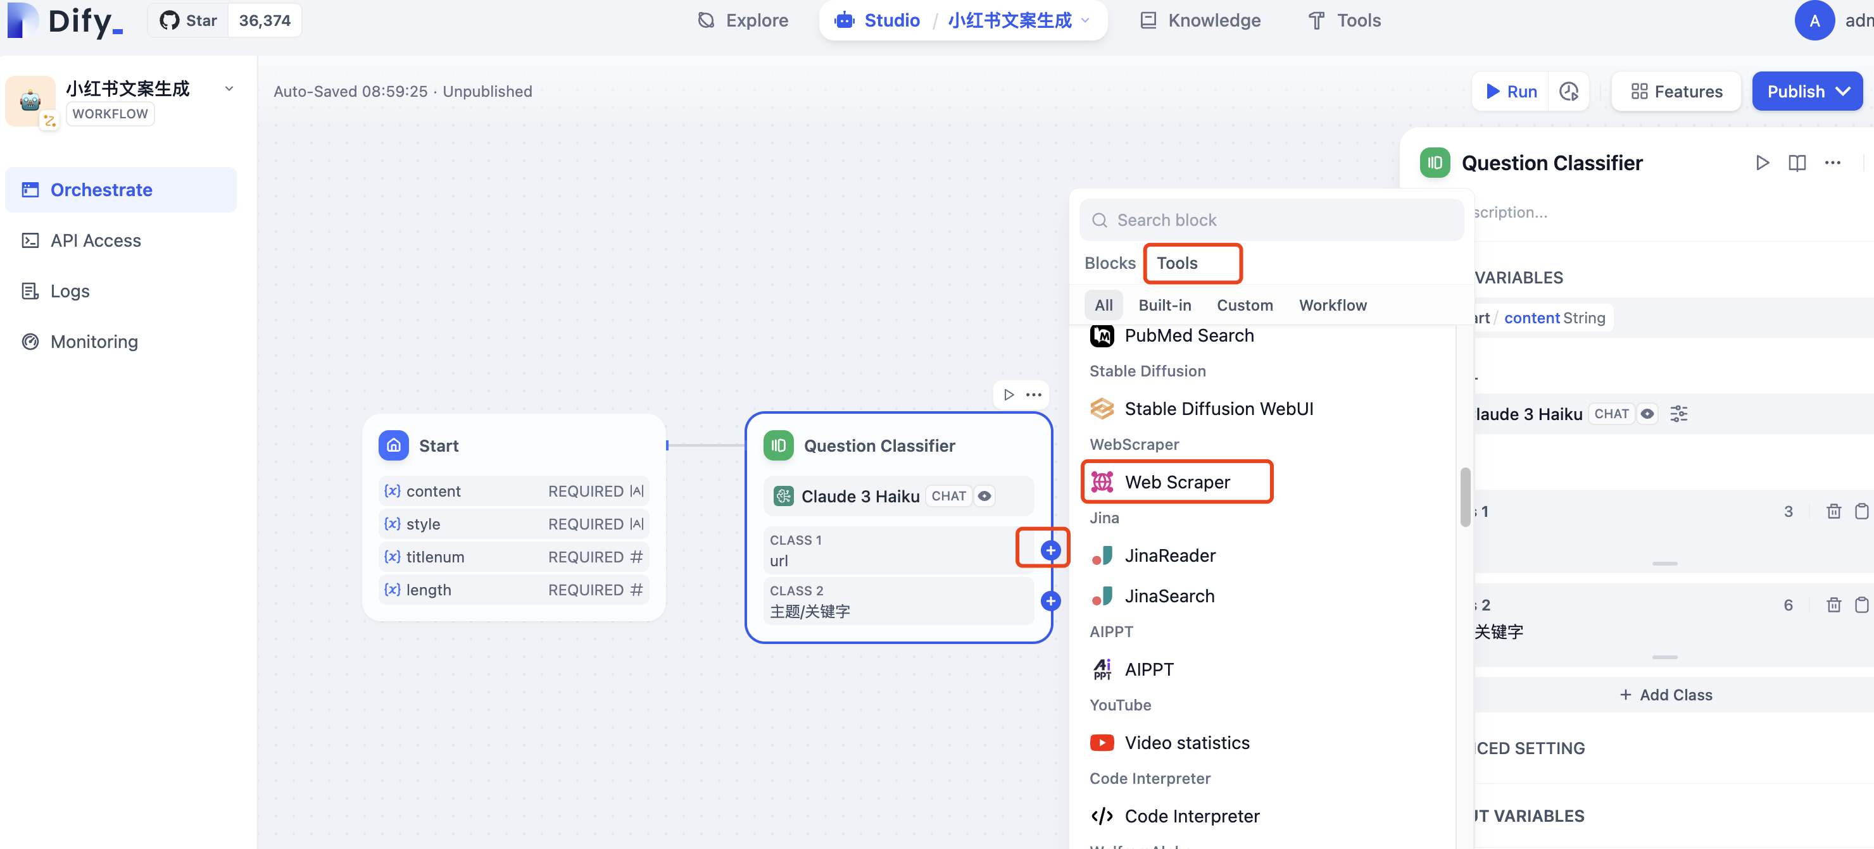Select the content variable in Start node
This screenshot has height=849, width=1874.
(513, 492)
